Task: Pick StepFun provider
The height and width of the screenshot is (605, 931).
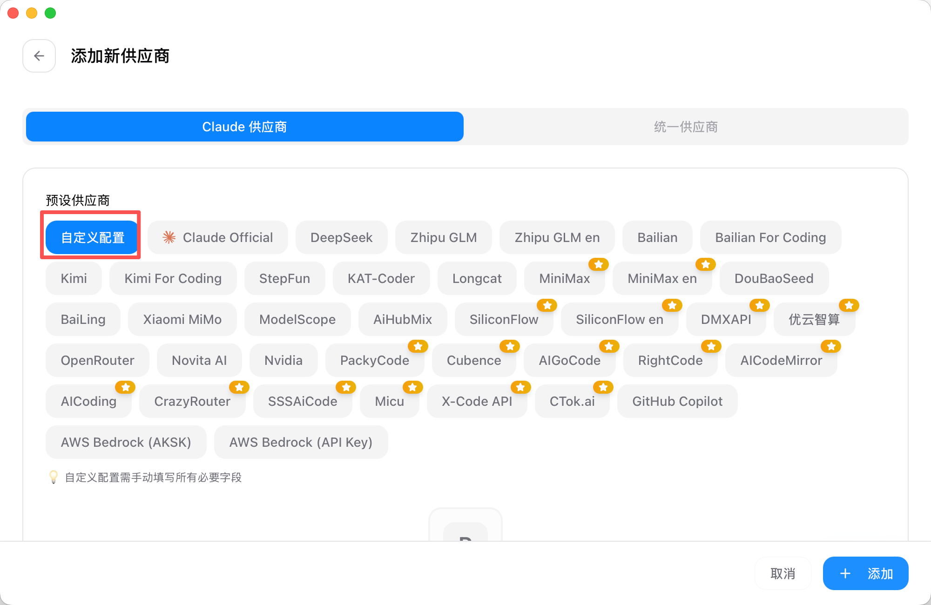Action: pos(285,278)
